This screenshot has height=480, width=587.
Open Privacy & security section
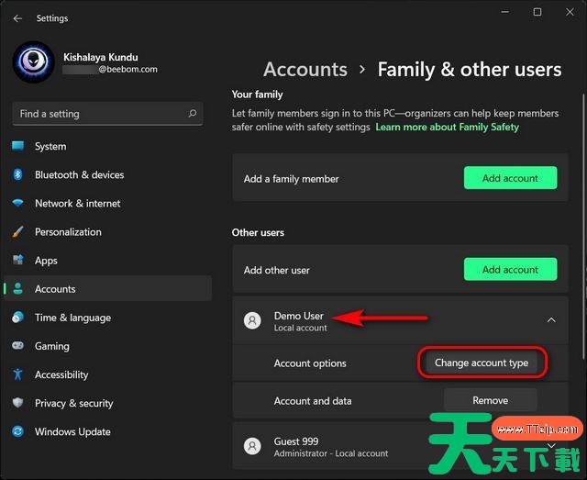(73, 403)
